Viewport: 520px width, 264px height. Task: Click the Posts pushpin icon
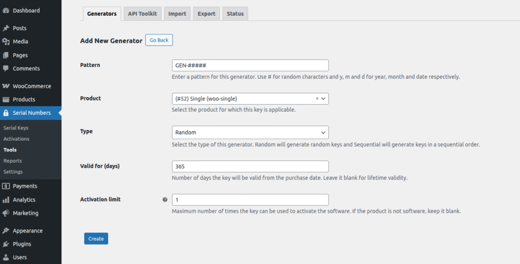tap(6, 28)
